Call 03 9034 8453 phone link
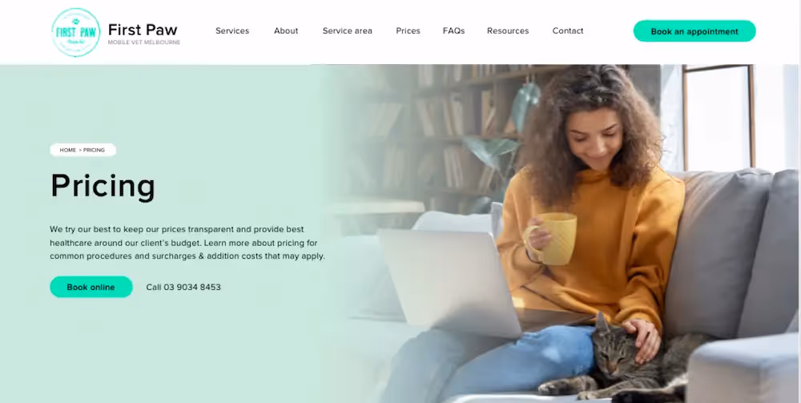Screen dimensions: 801x403 pyautogui.click(x=183, y=287)
